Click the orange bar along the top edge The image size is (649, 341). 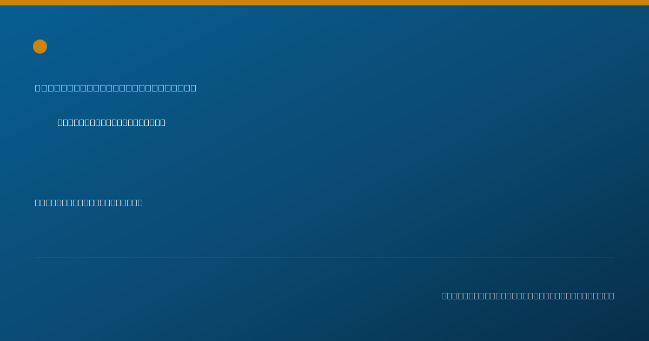(x=325, y=3)
